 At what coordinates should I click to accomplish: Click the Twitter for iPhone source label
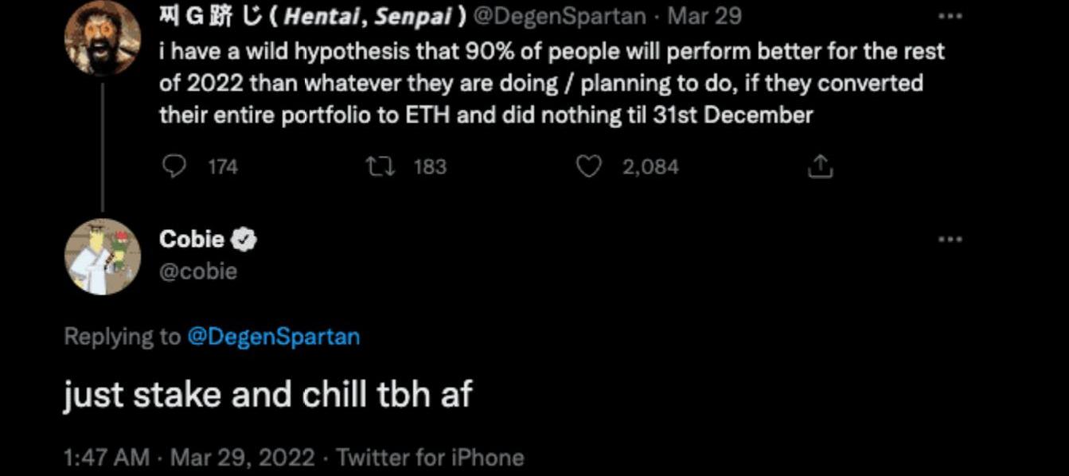point(430,458)
